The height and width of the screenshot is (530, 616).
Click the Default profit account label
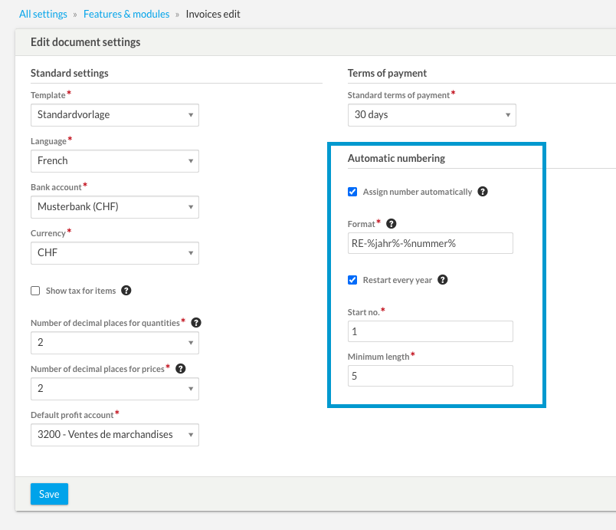(72, 415)
